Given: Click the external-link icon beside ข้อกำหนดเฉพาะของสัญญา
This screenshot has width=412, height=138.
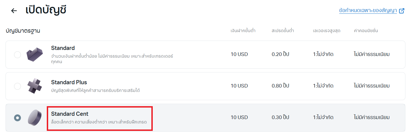Looking at the screenshot, I should (x=402, y=11).
